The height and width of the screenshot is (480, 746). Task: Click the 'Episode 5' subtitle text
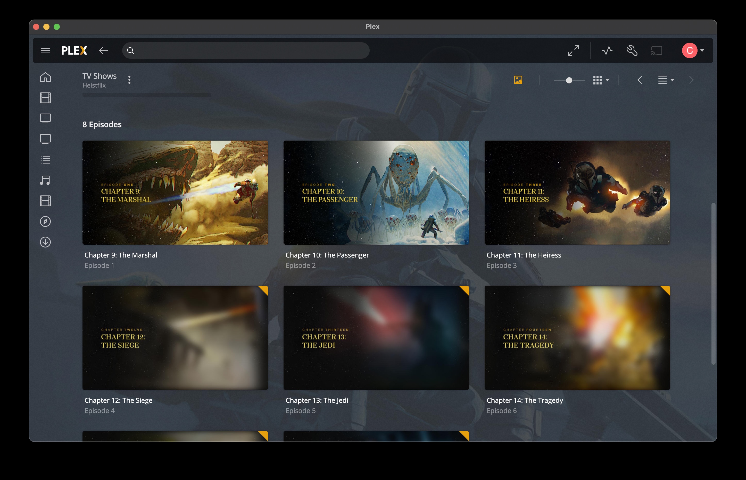[301, 411]
